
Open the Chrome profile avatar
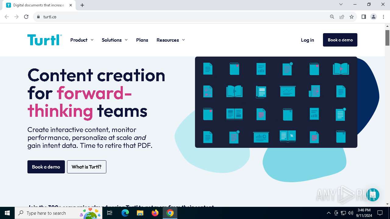pyautogui.click(x=373, y=17)
